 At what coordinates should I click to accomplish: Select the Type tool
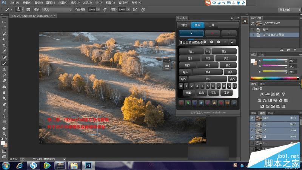4,110
